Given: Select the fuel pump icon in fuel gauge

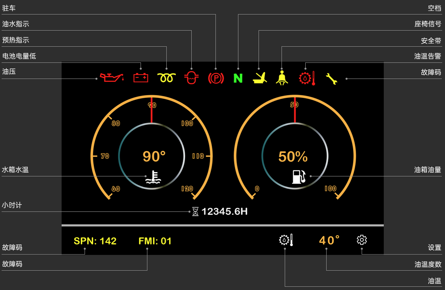Looking at the screenshot, I should (x=299, y=177).
